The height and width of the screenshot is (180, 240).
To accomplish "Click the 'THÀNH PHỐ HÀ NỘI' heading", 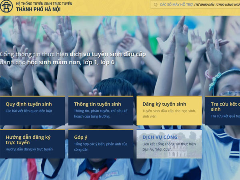I will pyautogui.click(x=38, y=10).
